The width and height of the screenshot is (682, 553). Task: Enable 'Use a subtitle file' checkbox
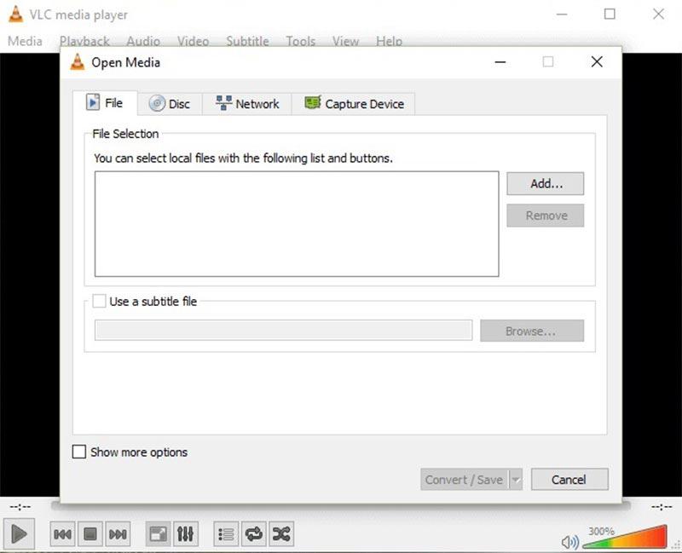pos(100,301)
